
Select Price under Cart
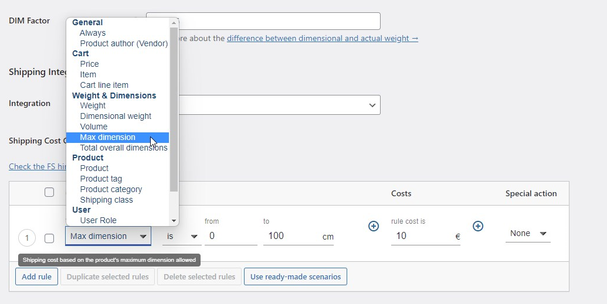click(x=118, y=64)
